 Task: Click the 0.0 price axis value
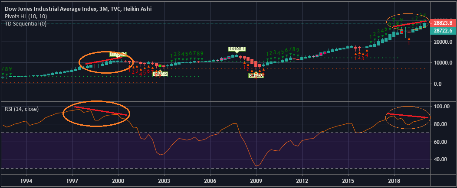tap(438, 84)
